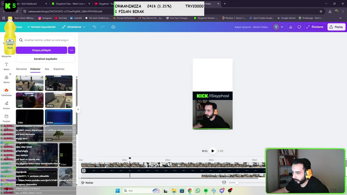Click the Paylaş share button

pyautogui.click(x=336, y=27)
